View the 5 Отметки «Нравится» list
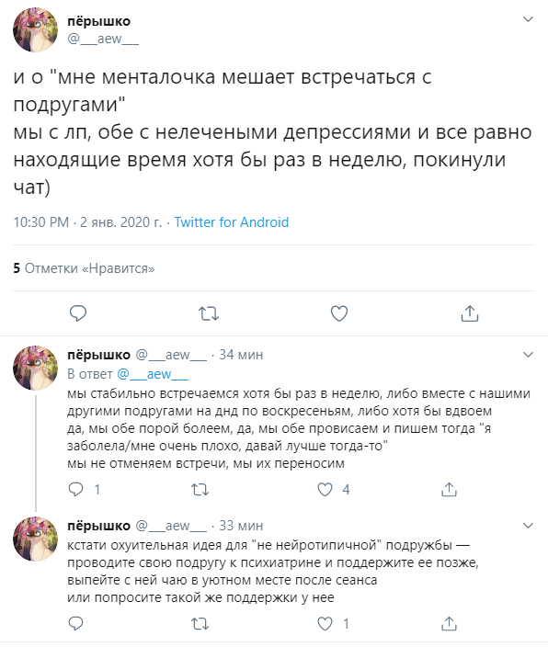 [x=84, y=268]
